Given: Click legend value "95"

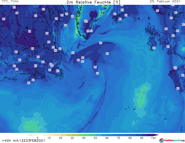Looking at the screenshot, I should 142,138.
